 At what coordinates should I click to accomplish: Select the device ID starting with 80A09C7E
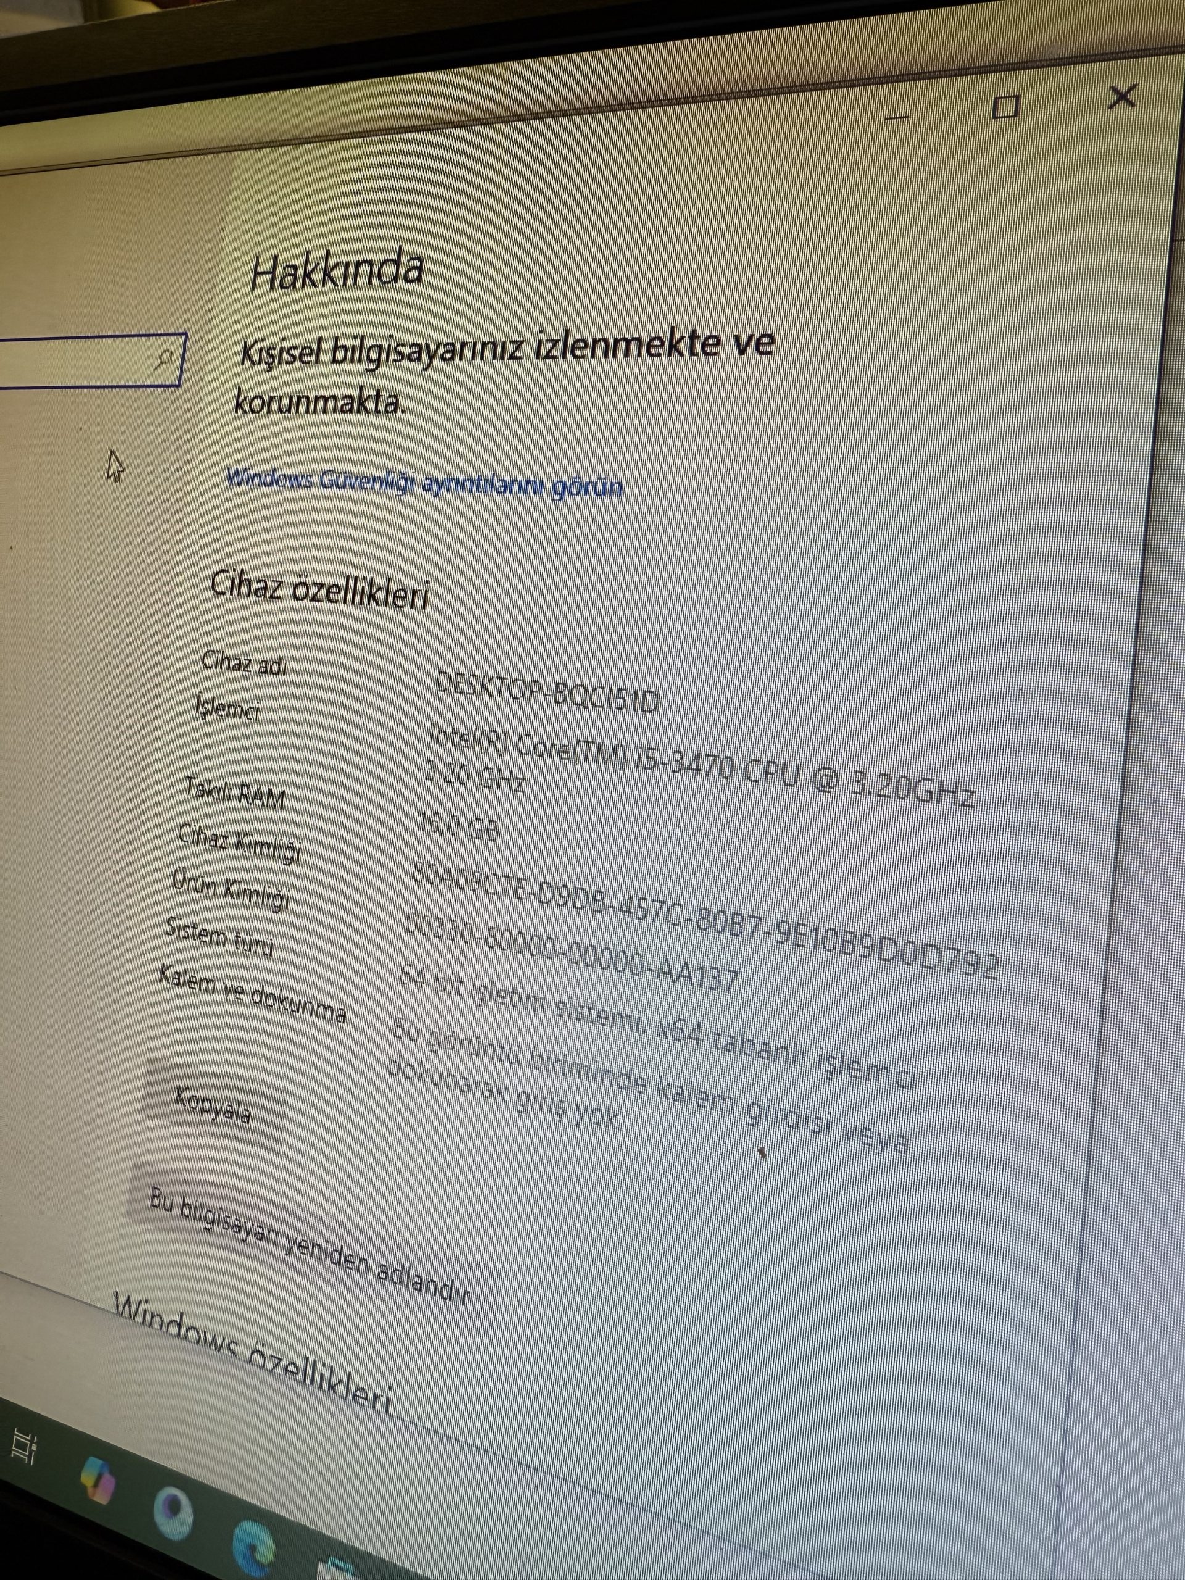[x=705, y=920]
